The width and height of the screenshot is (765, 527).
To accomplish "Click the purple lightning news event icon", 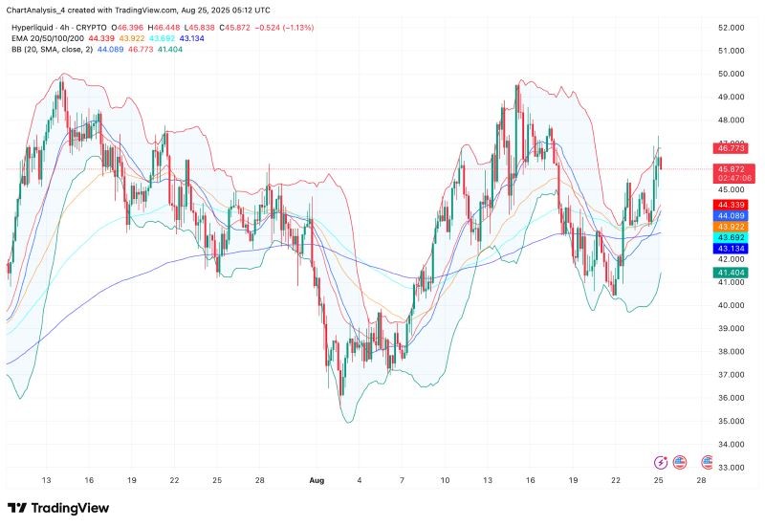I will 661,462.
